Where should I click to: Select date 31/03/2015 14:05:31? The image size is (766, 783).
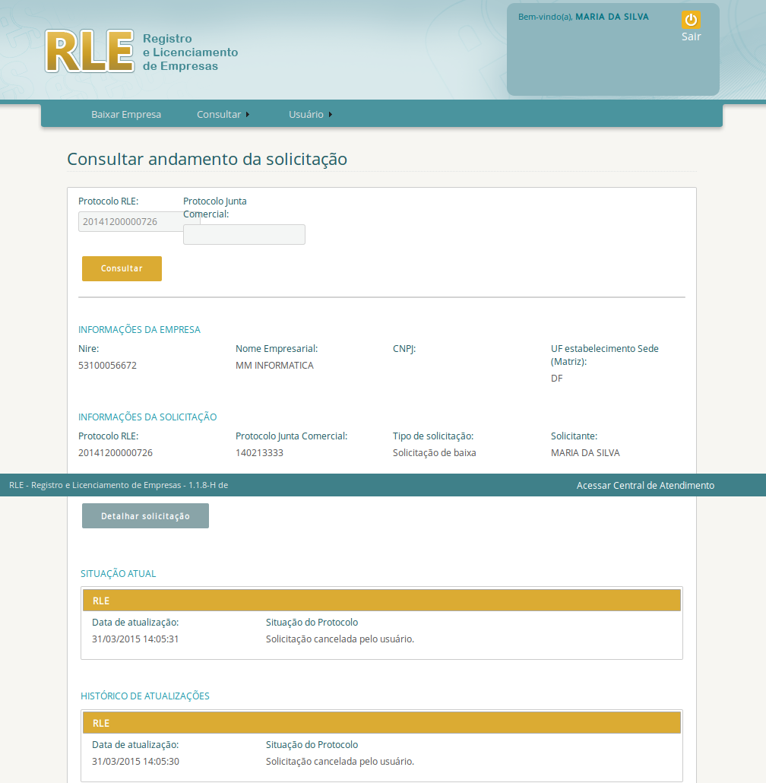coord(135,639)
